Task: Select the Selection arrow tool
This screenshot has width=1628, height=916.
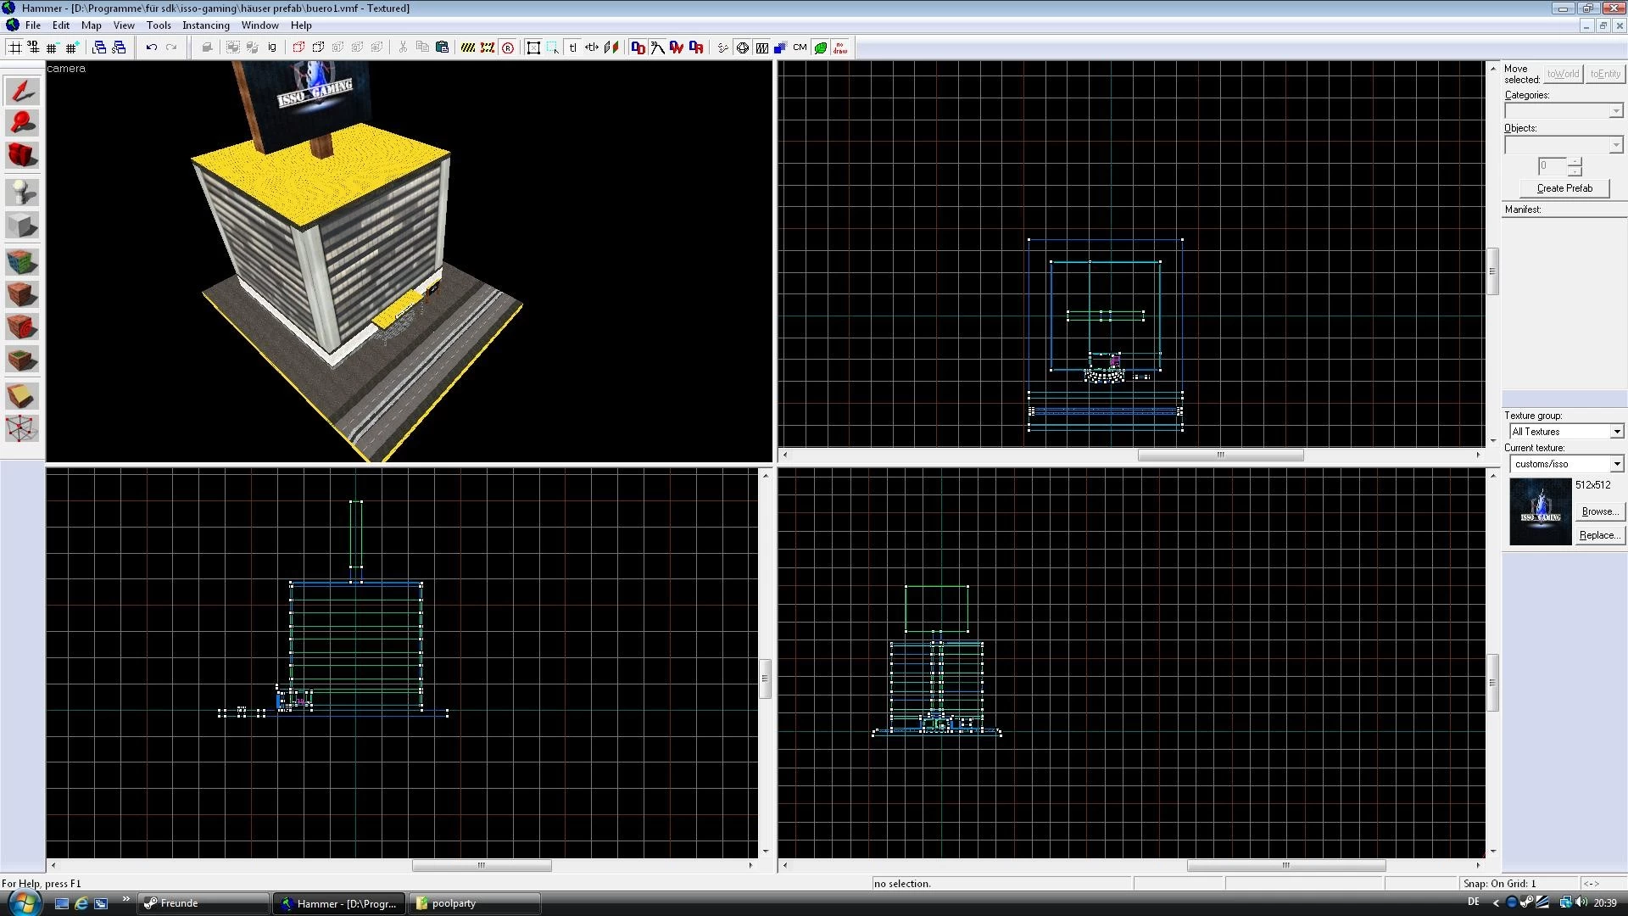Action: 22,92
